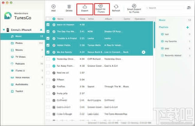Uncheck the tears-in-heaven song
Viewport: 195px width, 126px height.
coord(48,25)
